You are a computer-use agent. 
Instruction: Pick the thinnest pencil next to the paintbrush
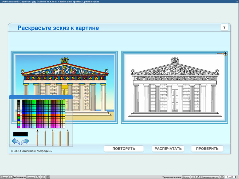coord(45,137)
